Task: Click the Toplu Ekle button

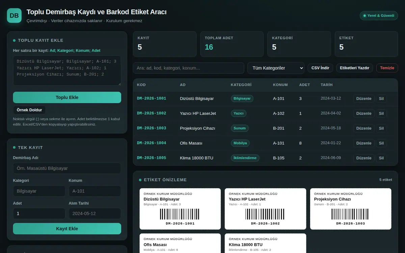Action: [67, 97]
